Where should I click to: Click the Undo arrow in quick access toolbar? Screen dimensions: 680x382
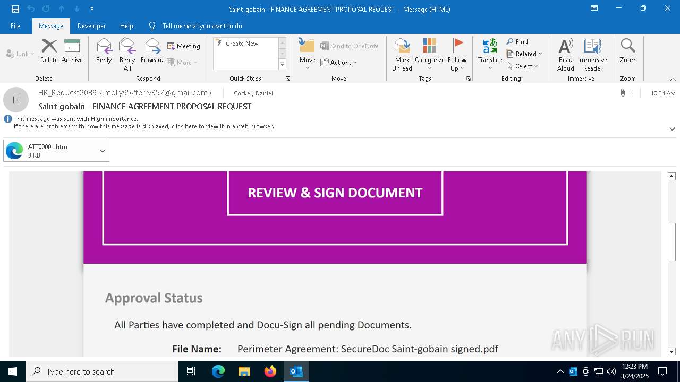pos(31,9)
